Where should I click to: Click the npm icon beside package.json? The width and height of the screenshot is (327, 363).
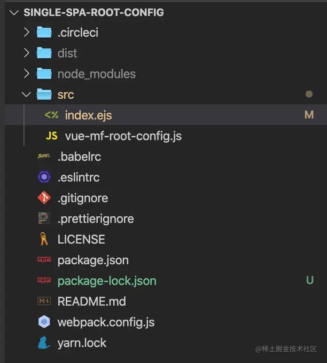pos(44,260)
